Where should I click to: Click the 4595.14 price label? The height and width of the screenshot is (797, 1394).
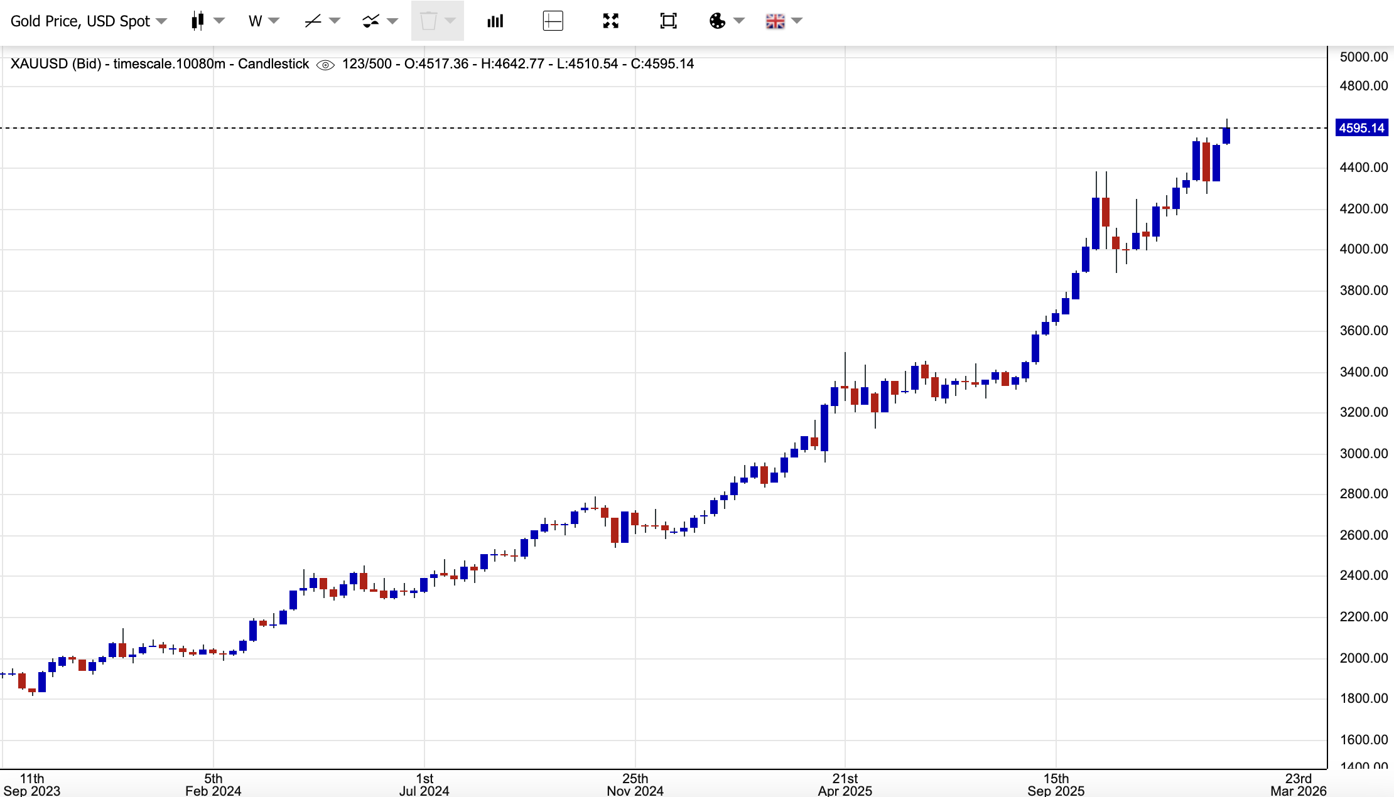1361,127
